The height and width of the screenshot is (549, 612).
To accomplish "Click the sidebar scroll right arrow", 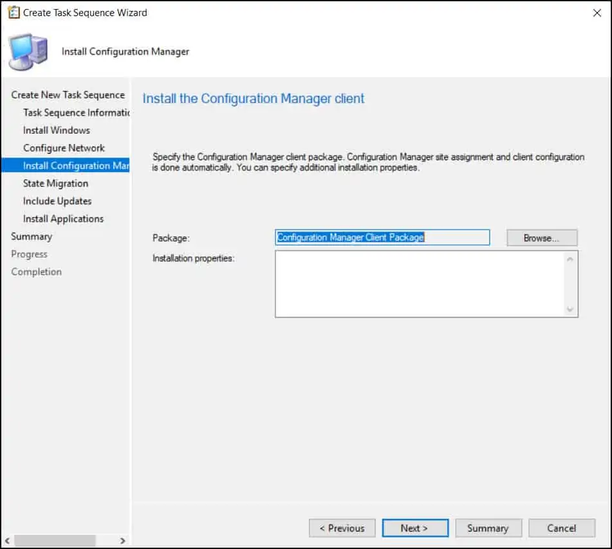I will click(x=122, y=541).
